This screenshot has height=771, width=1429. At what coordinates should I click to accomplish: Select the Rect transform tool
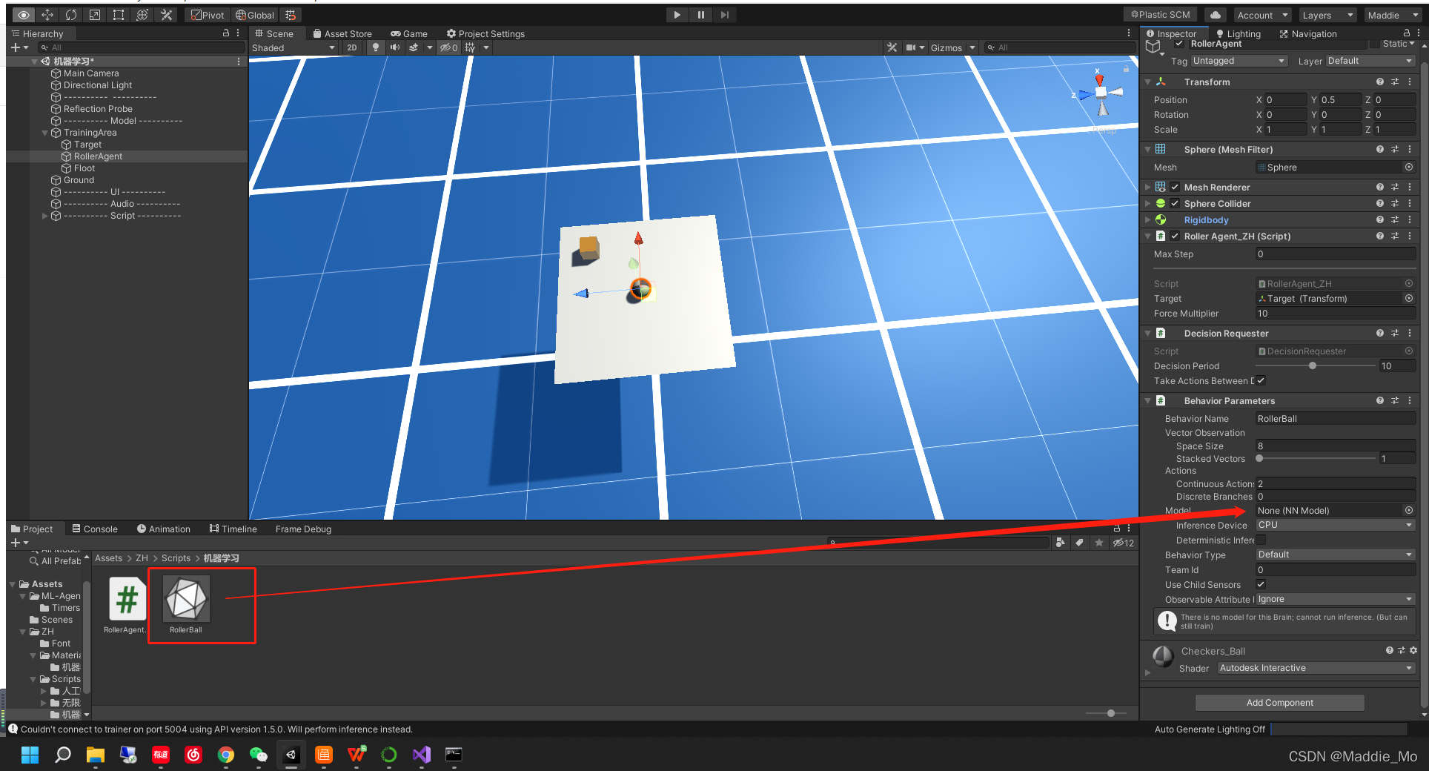click(x=119, y=15)
